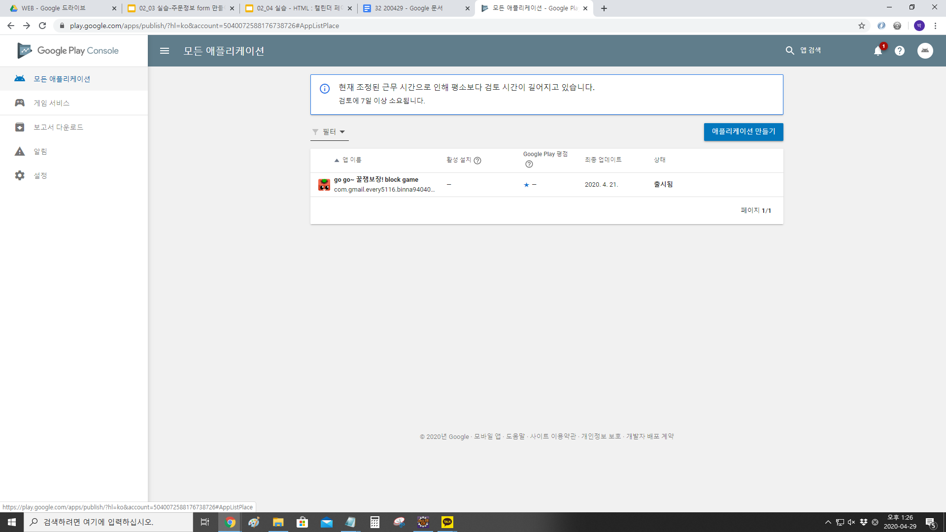Image resolution: width=946 pixels, height=532 pixels.
Task: Open the hamburger navigation menu
Action: (165, 51)
